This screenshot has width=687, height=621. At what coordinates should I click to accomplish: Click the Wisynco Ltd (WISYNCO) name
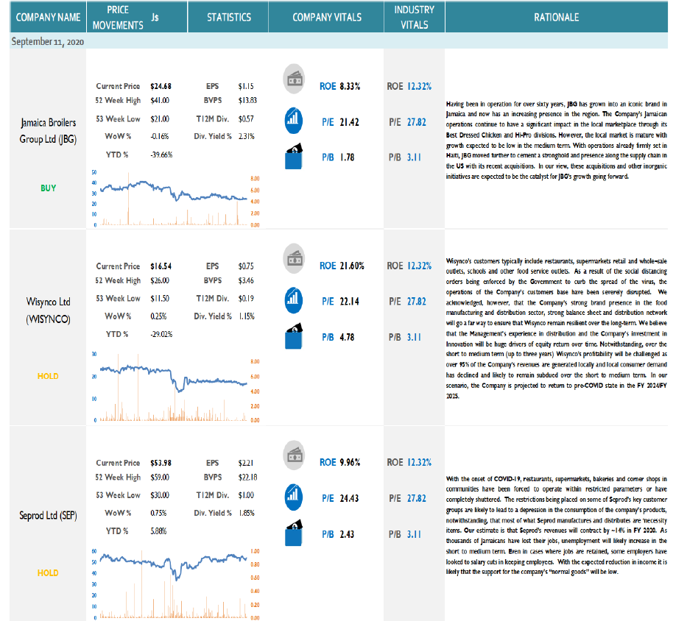point(48,310)
